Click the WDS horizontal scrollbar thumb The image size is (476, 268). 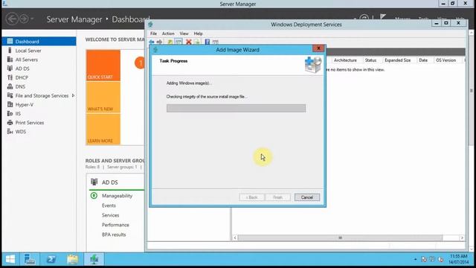340,237
